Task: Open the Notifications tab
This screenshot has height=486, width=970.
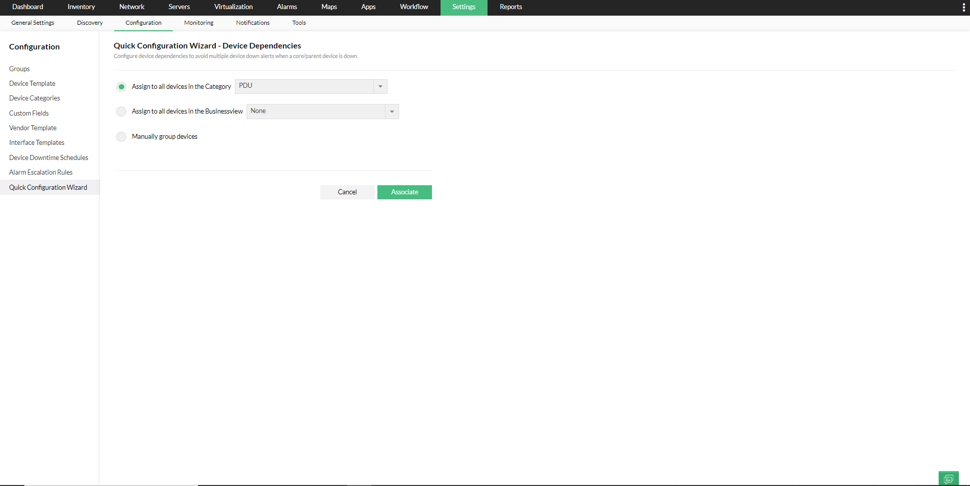Action: click(x=252, y=23)
